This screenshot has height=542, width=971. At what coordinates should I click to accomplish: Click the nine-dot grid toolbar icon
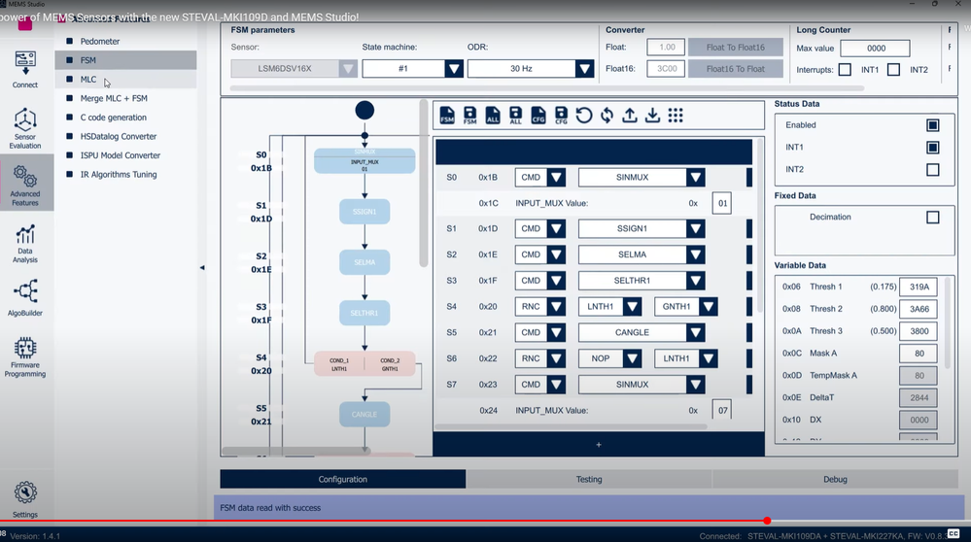[x=676, y=116]
